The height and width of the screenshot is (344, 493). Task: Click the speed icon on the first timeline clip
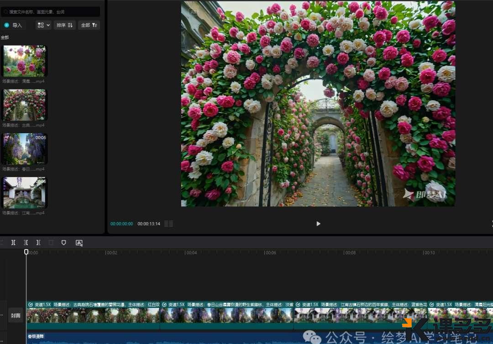click(30, 304)
